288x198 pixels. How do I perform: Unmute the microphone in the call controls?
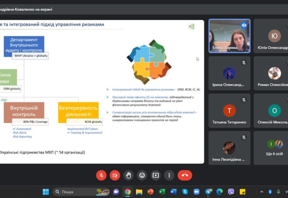coord(101,175)
